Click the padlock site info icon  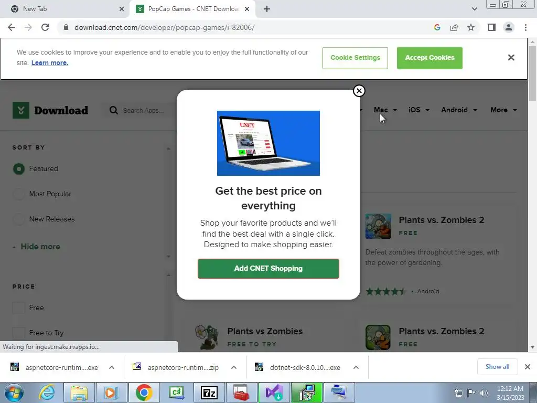click(66, 27)
